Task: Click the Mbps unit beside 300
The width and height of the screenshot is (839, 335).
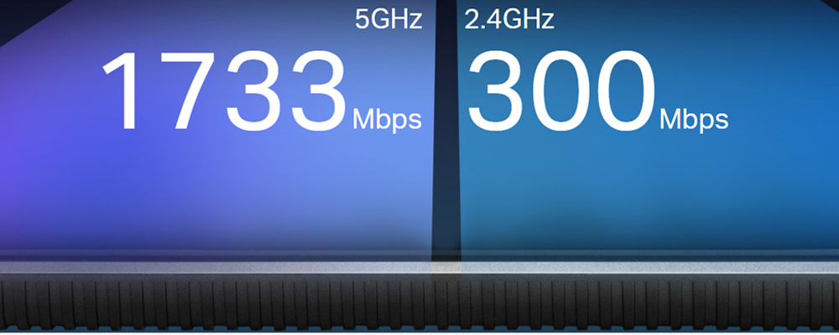Action: (694, 119)
